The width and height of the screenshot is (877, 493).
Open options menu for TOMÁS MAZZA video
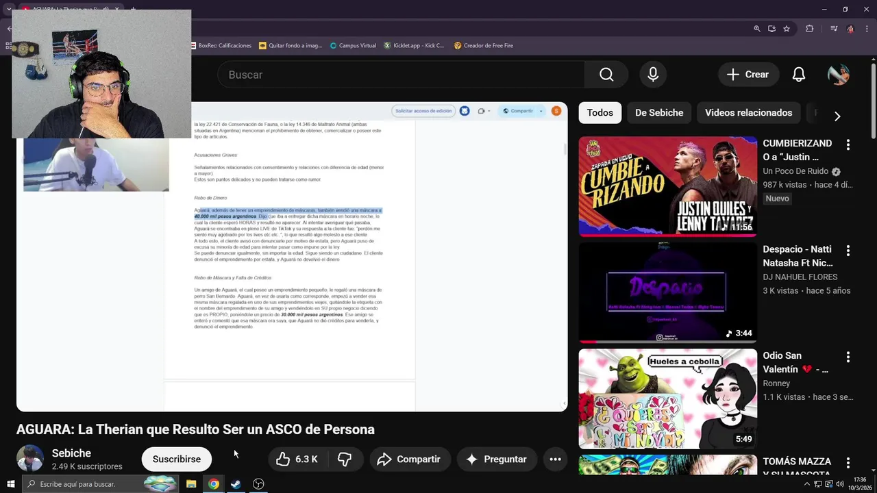(x=848, y=463)
